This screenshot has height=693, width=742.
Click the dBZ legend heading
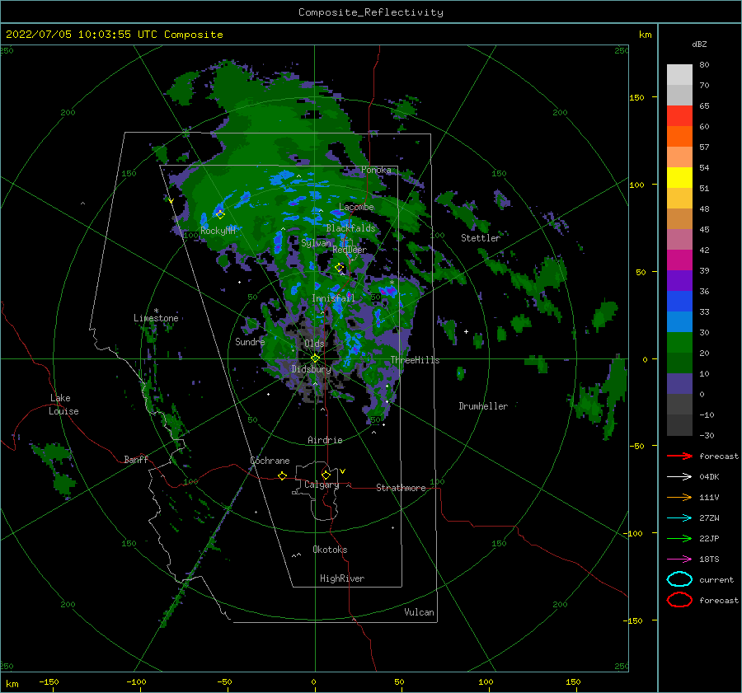699,44
